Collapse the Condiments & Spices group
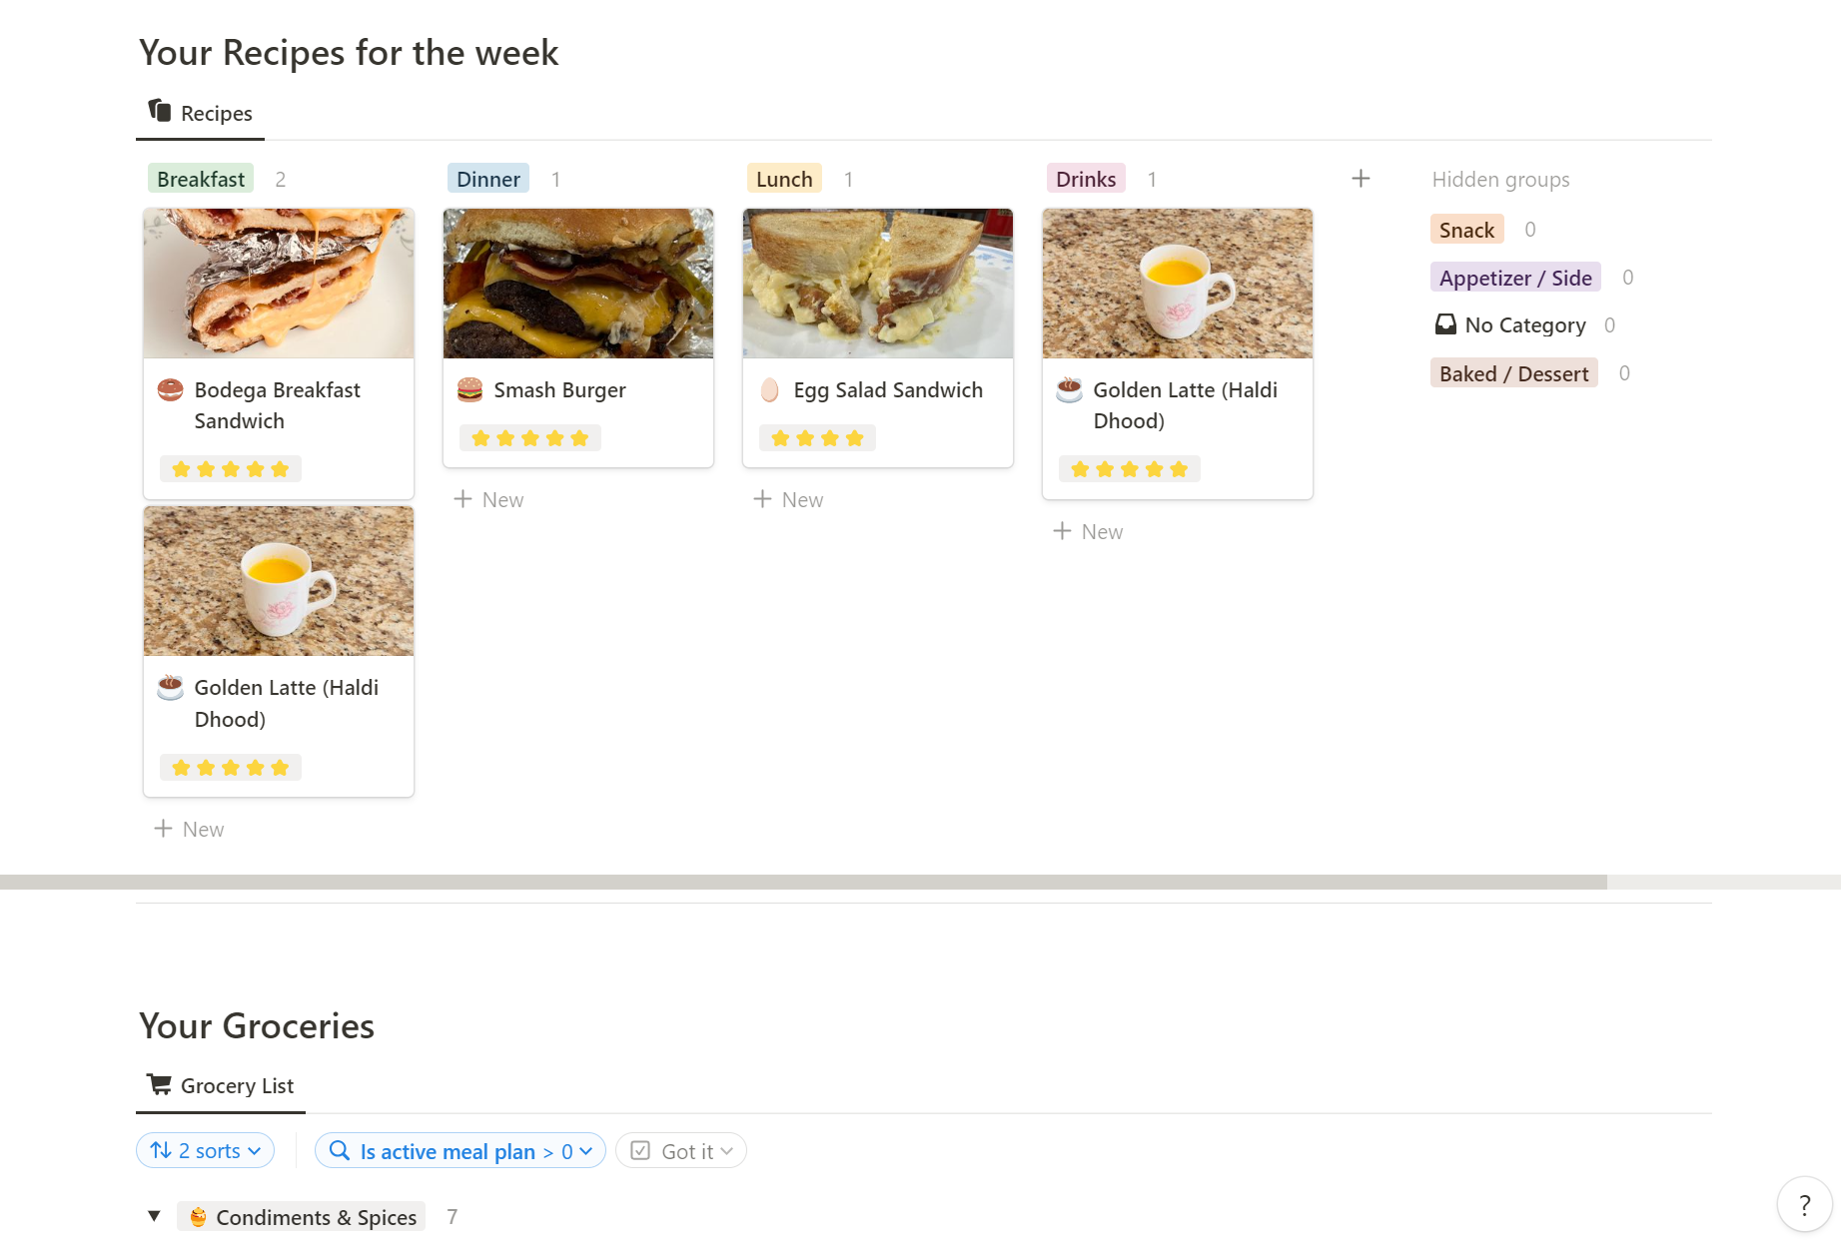The height and width of the screenshot is (1255, 1841). [154, 1216]
